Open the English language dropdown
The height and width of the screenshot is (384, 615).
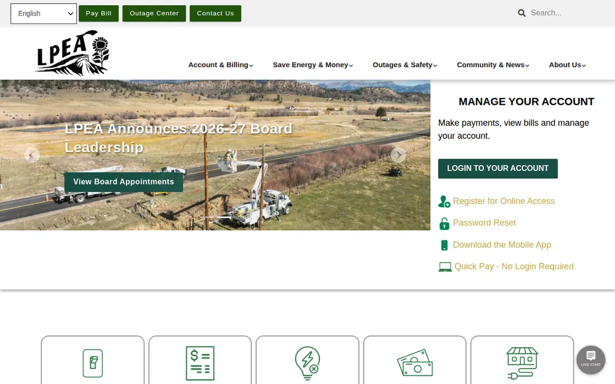pyautogui.click(x=44, y=13)
